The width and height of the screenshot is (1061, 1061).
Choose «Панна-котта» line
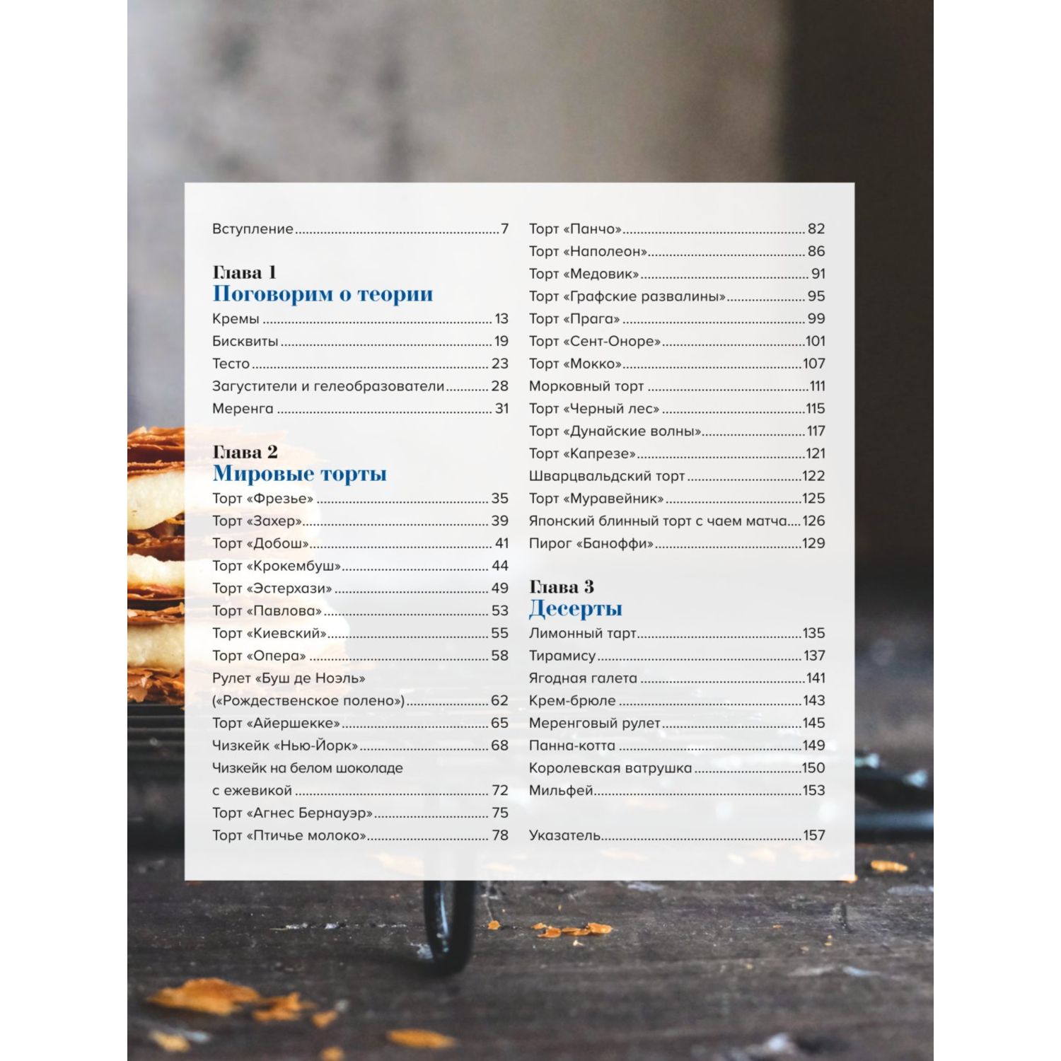[677, 746]
